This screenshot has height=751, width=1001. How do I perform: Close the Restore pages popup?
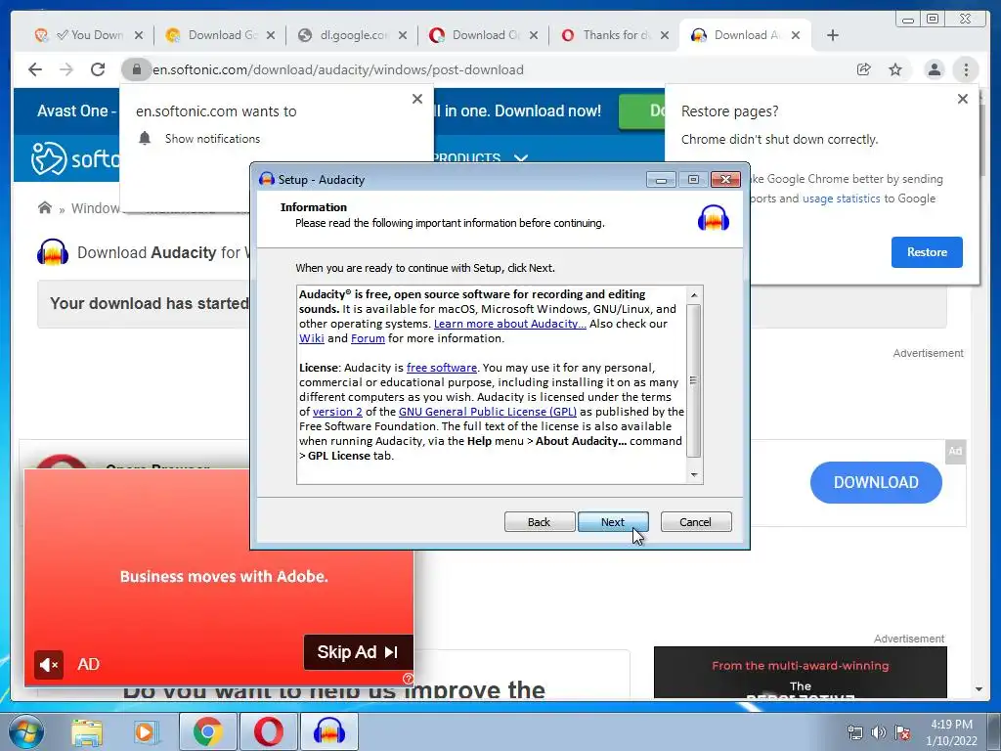click(963, 99)
